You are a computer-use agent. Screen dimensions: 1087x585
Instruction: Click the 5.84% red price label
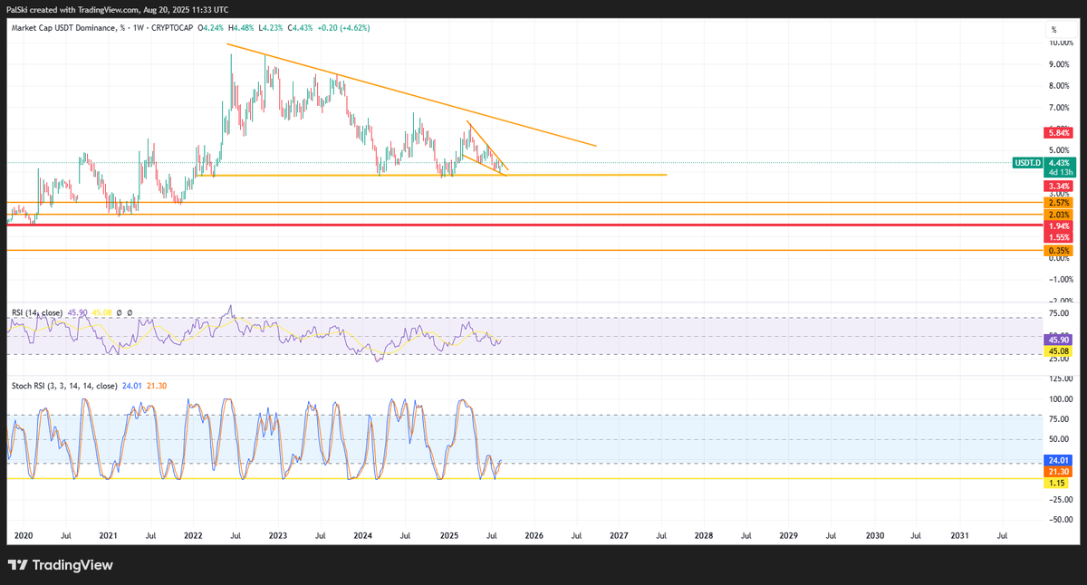1058,131
